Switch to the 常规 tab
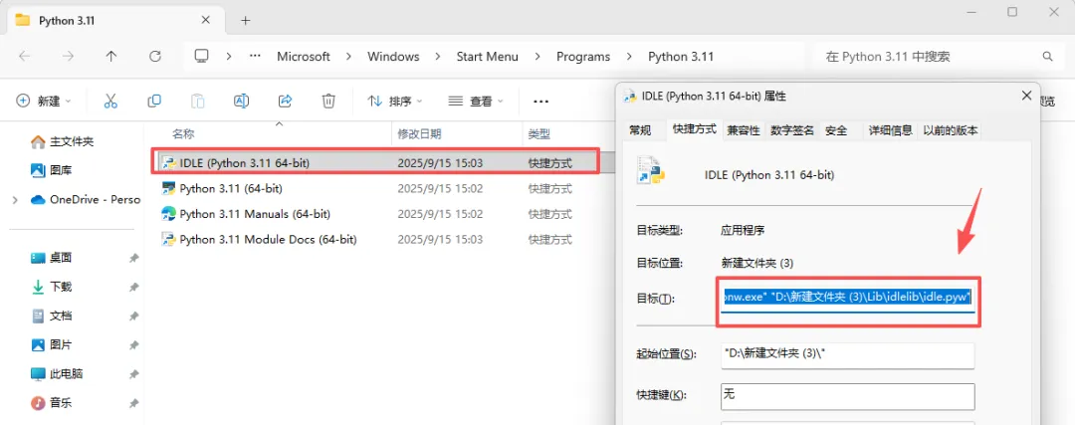 coord(640,130)
